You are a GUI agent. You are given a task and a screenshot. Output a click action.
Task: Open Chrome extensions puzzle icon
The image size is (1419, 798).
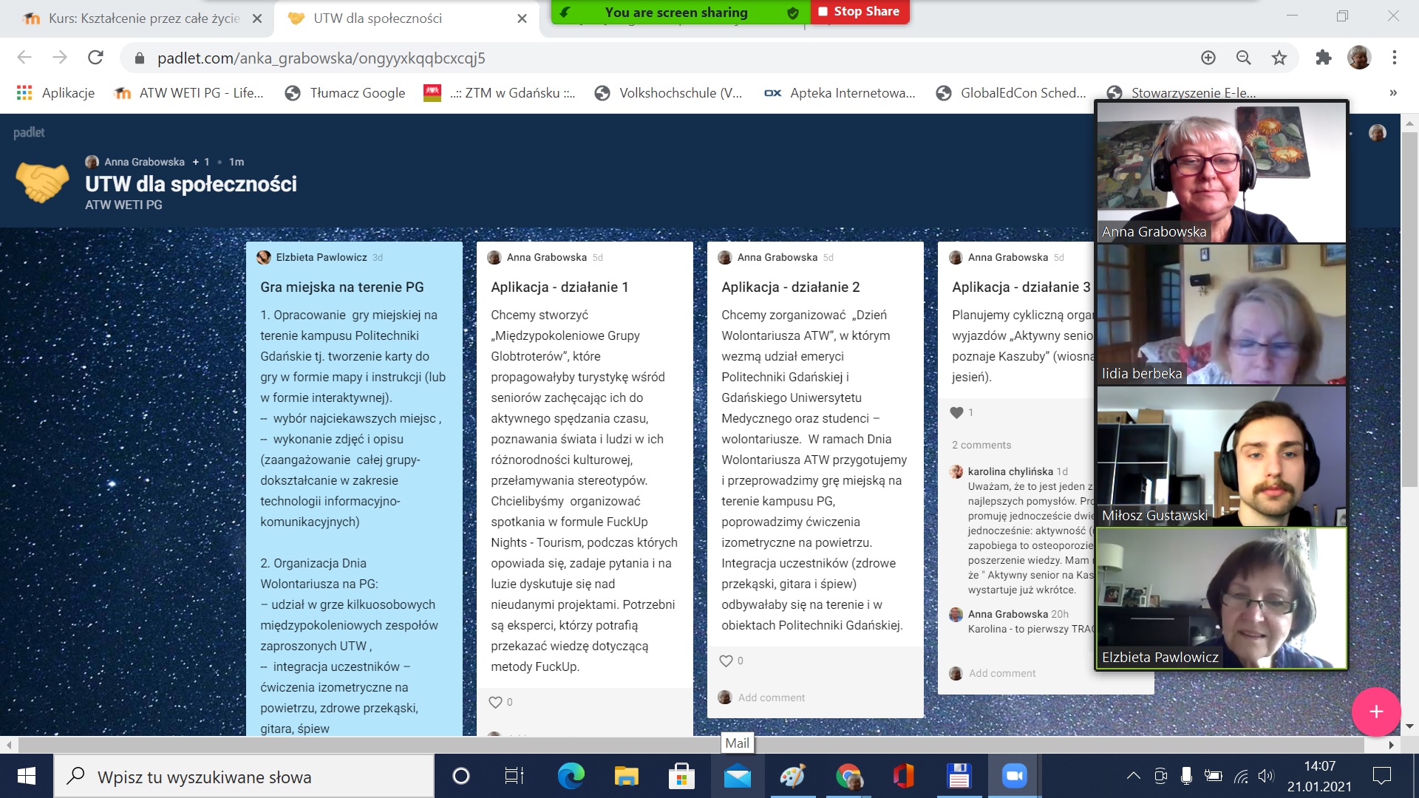1323,58
